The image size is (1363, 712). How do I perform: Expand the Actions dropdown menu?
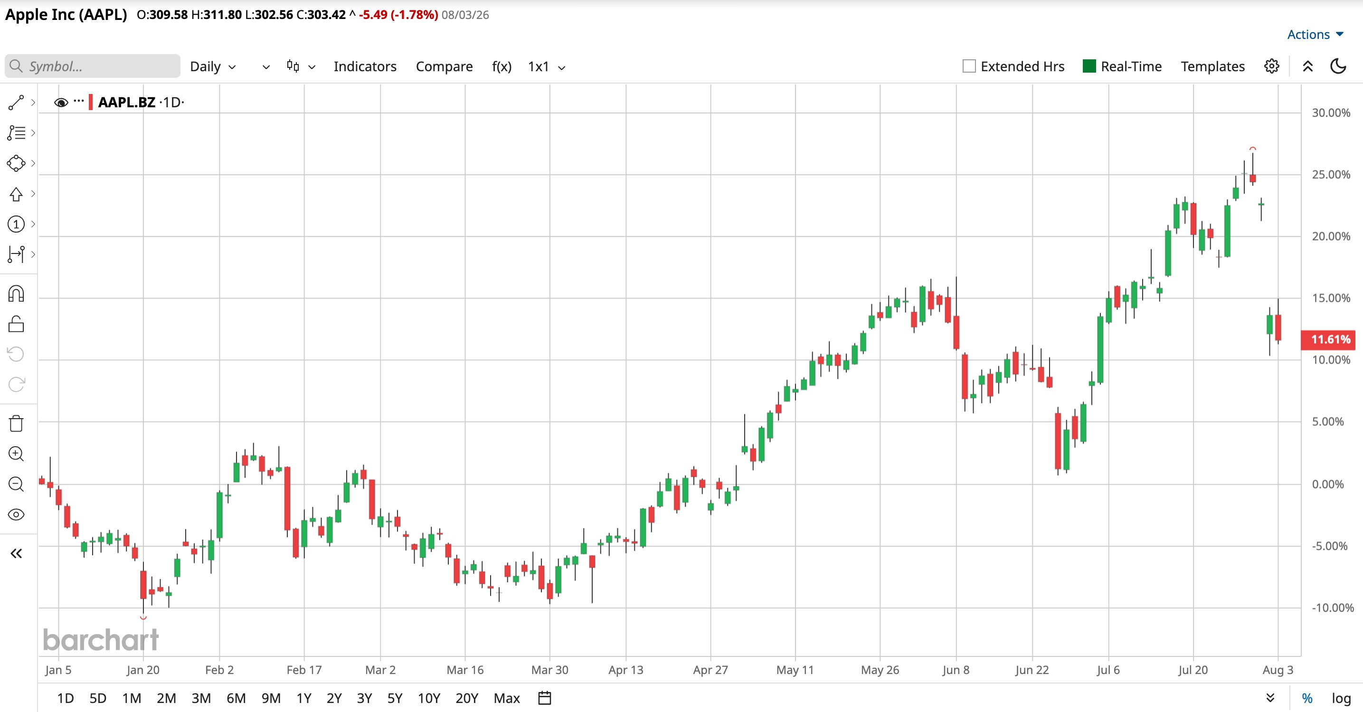(x=1315, y=34)
